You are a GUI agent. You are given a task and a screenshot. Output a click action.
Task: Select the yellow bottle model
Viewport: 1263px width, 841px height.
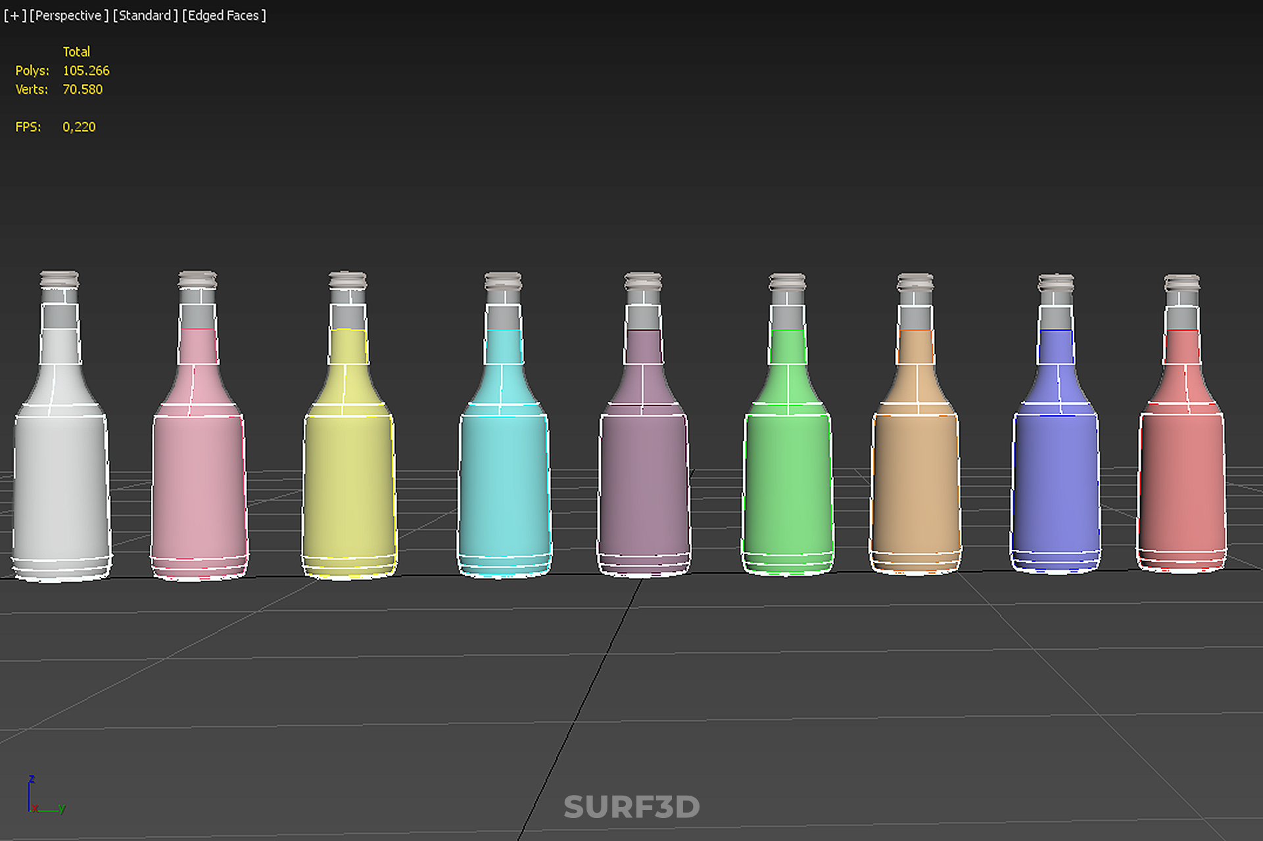click(x=348, y=486)
